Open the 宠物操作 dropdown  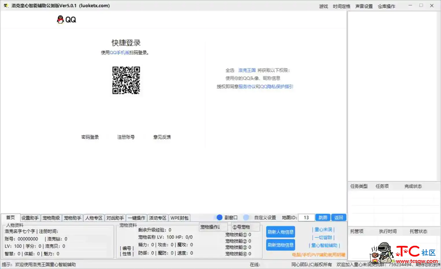213,227
